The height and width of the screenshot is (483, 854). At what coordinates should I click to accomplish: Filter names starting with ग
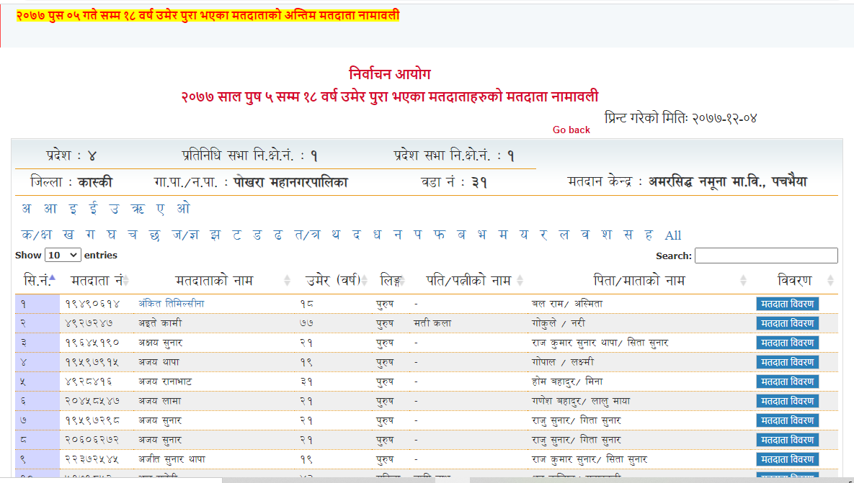pyautogui.click(x=90, y=235)
